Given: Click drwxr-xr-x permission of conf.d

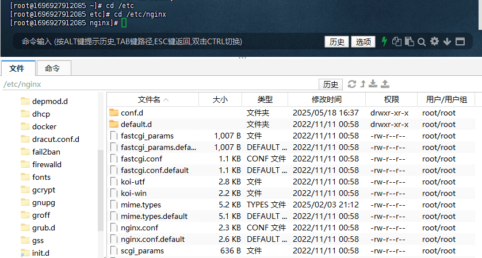Looking at the screenshot, I should pos(389,113).
